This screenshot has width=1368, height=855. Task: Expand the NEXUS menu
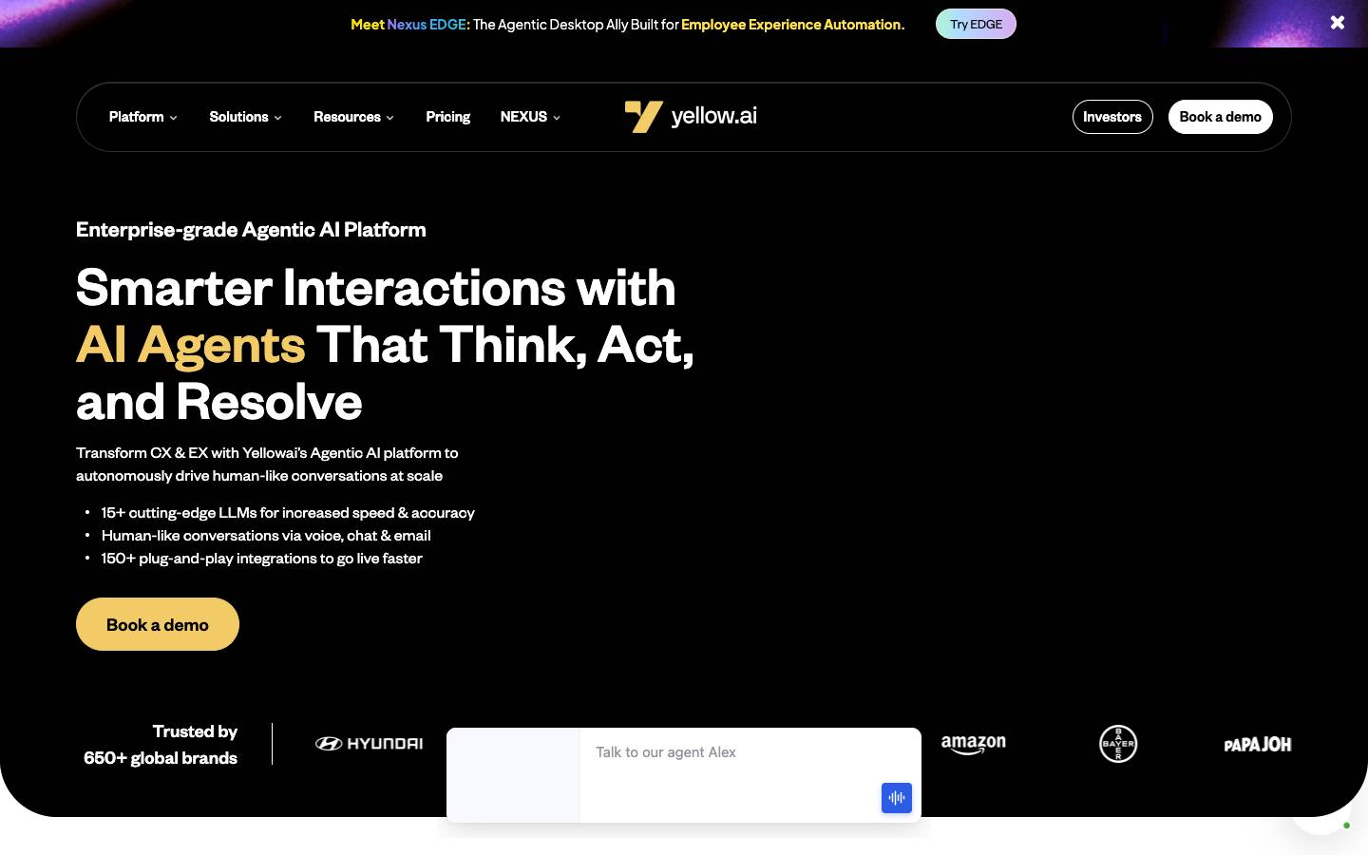click(531, 117)
